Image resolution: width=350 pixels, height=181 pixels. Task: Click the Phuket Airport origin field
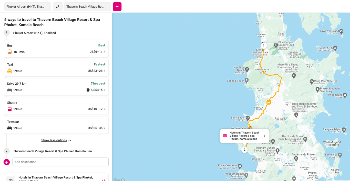(28, 7)
